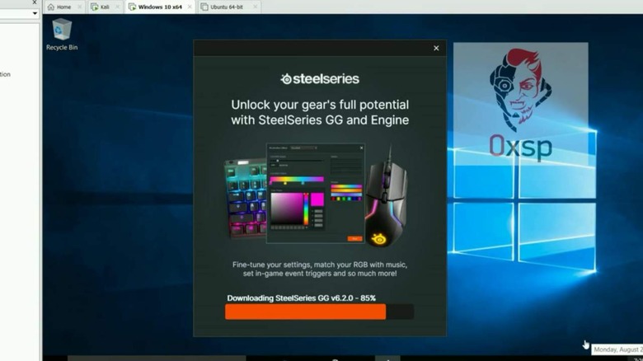The image size is (643, 361).
Task: Open the Recycle Bin desktop icon
Action: point(62,35)
